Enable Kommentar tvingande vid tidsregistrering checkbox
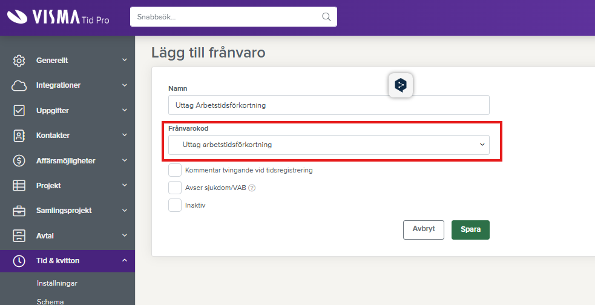The width and height of the screenshot is (595, 305). (175, 170)
